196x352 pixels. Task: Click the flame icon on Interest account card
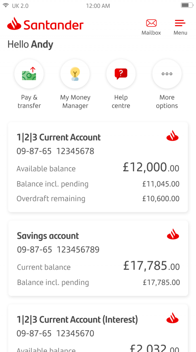click(x=172, y=318)
